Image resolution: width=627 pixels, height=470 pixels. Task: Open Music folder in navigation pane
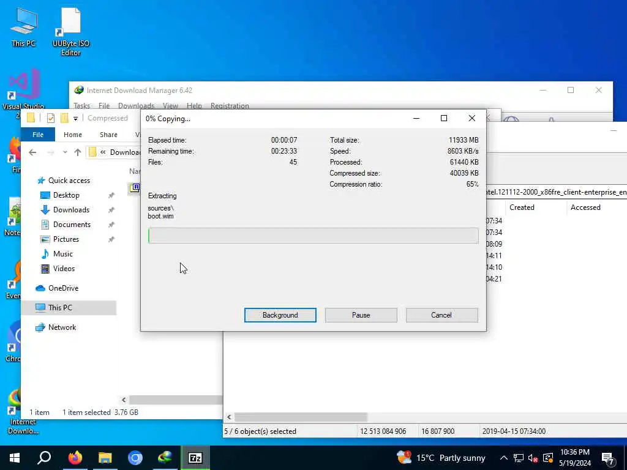(x=63, y=254)
